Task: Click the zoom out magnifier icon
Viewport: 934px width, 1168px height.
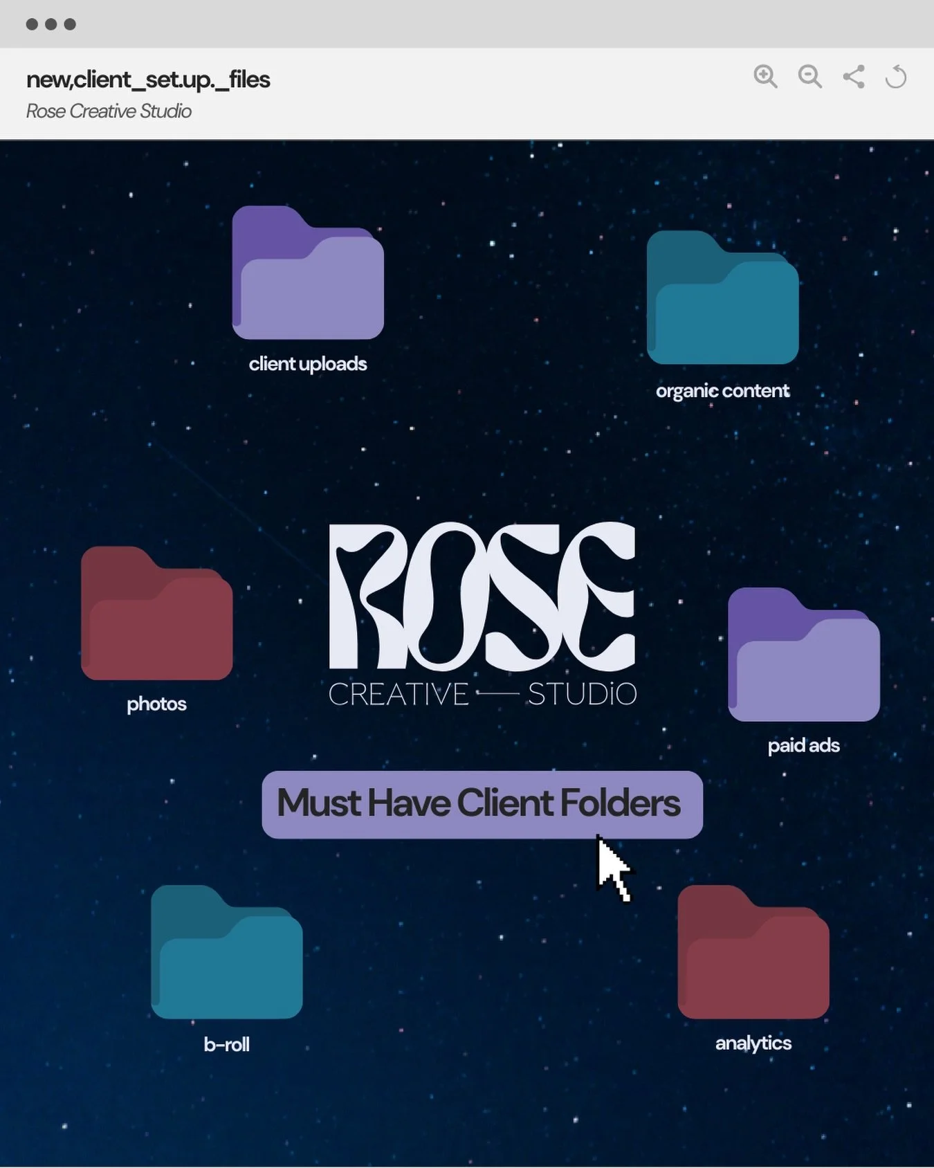Action: [809, 76]
